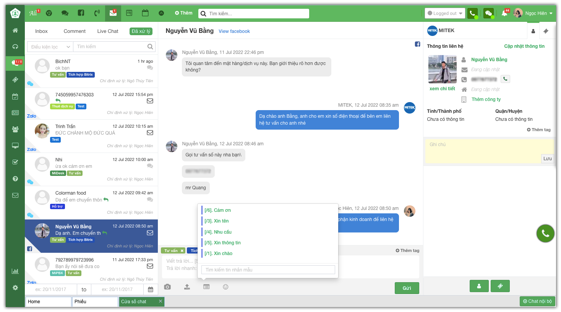Click the camera icon below reply box
The height and width of the screenshot is (312, 561).
tap(167, 287)
